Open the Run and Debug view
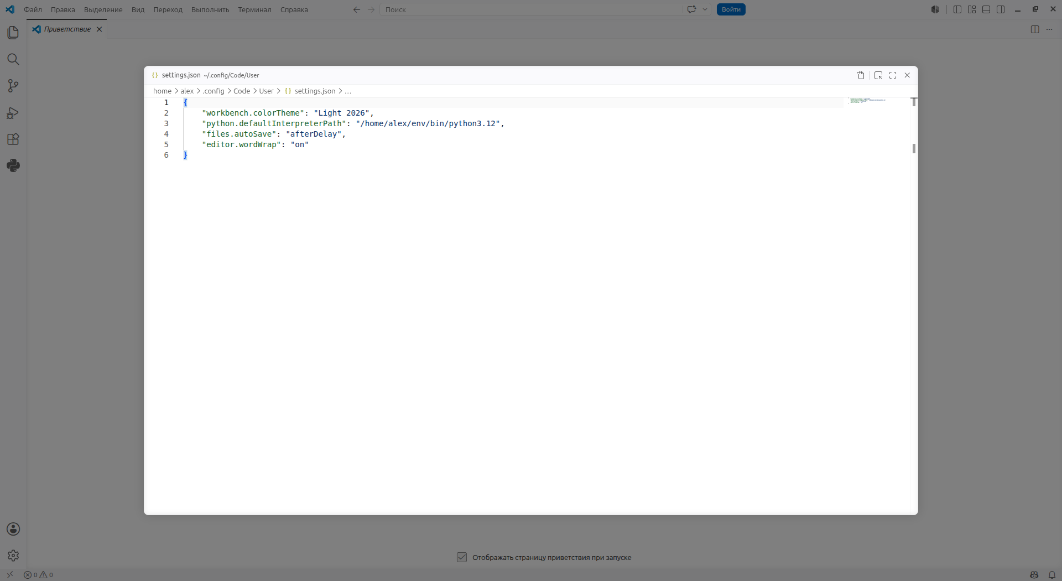 click(x=13, y=113)
